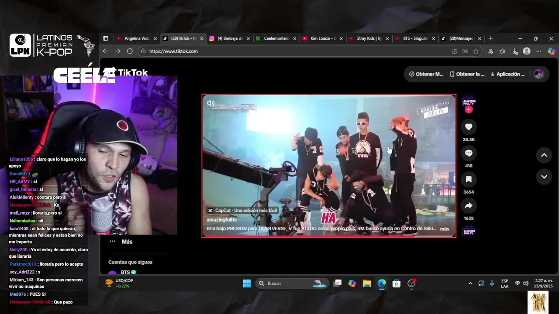Viewport: 559px width, 314px height.
Task: View site information via the lock icon
Action: (143, 51)
